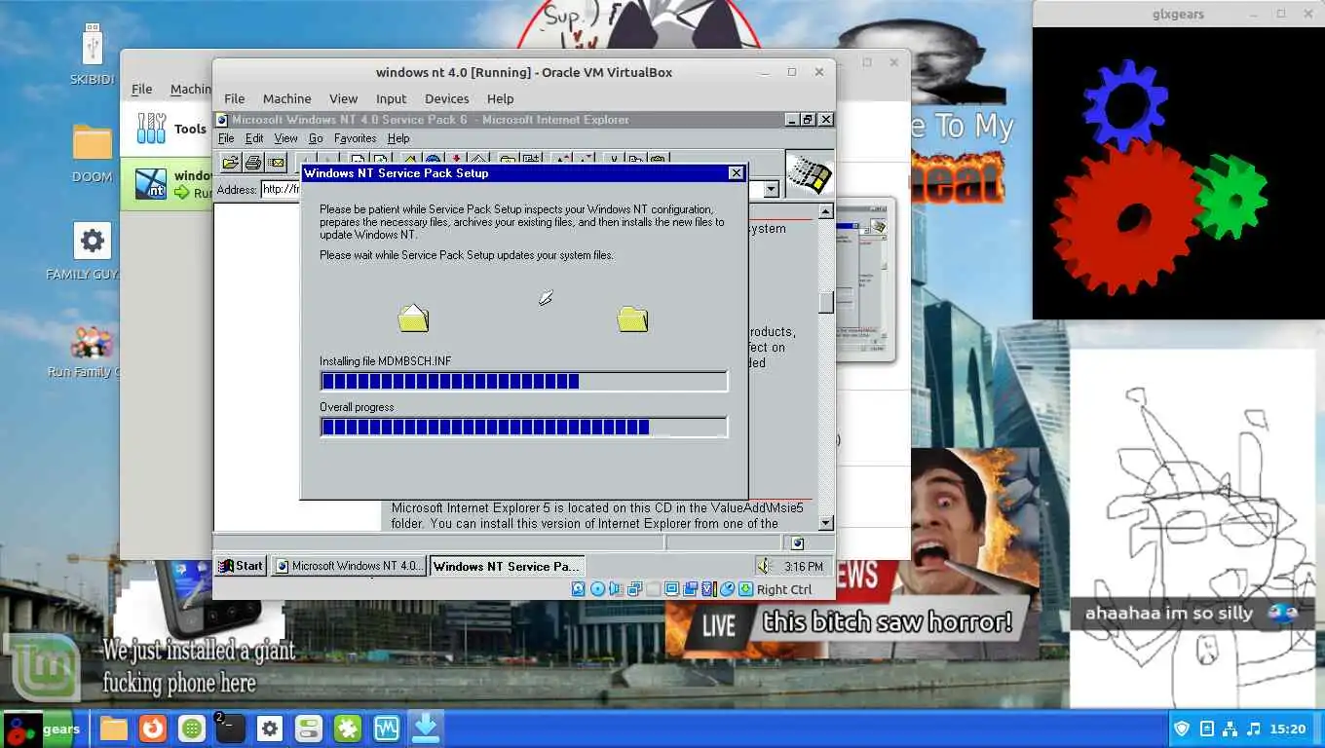Click the Print icon in IE toolbar
The height and width of the screenshot is (748, 1325).
(x=253, y=162)
